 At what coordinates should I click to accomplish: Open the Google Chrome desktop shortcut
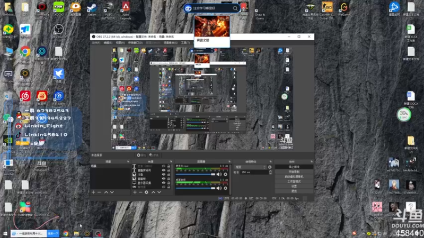point(25,55)
